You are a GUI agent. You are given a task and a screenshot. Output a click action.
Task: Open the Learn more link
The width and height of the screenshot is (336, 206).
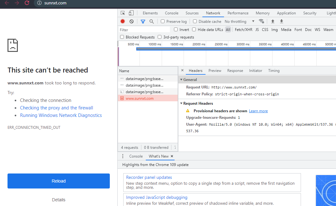tap(258, 111)
